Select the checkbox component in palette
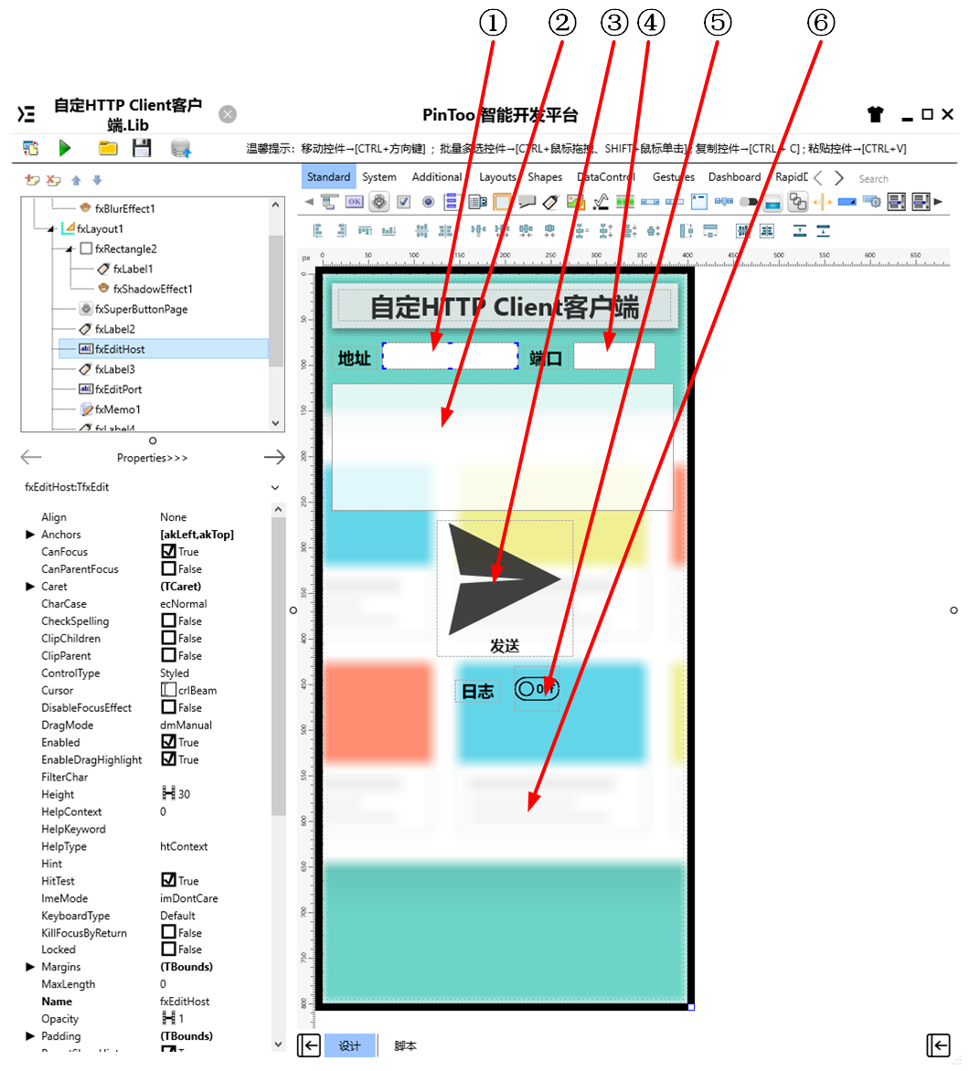The height and width of the screenshot is (1071, 969). pyautogui.click(x=404, y=201)
